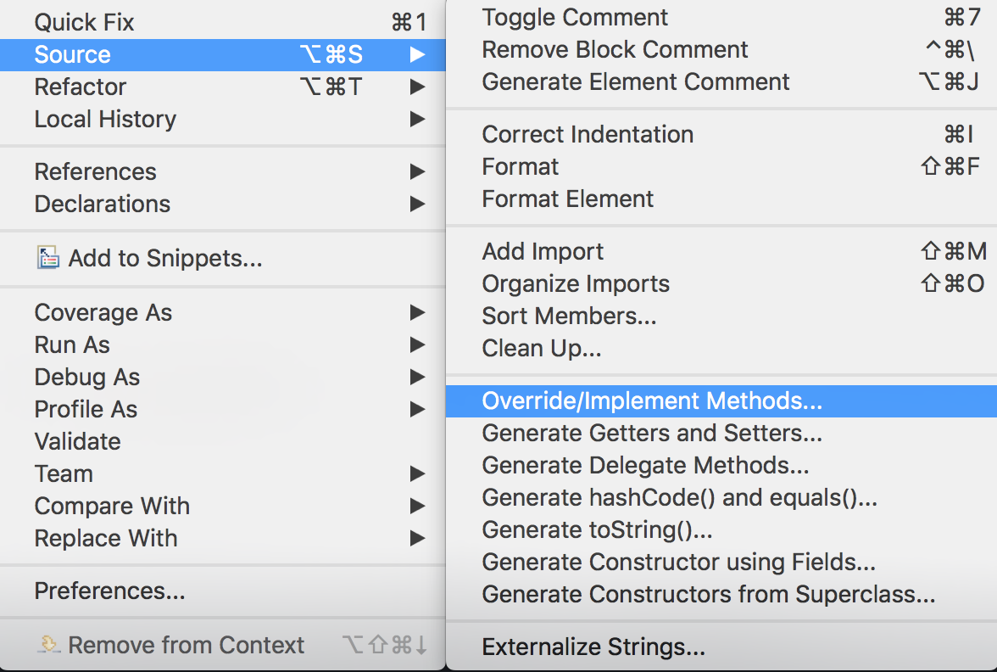Open Override/Implement Methods dialog
This screenshot has height=672, width=997.
(651, 400)
